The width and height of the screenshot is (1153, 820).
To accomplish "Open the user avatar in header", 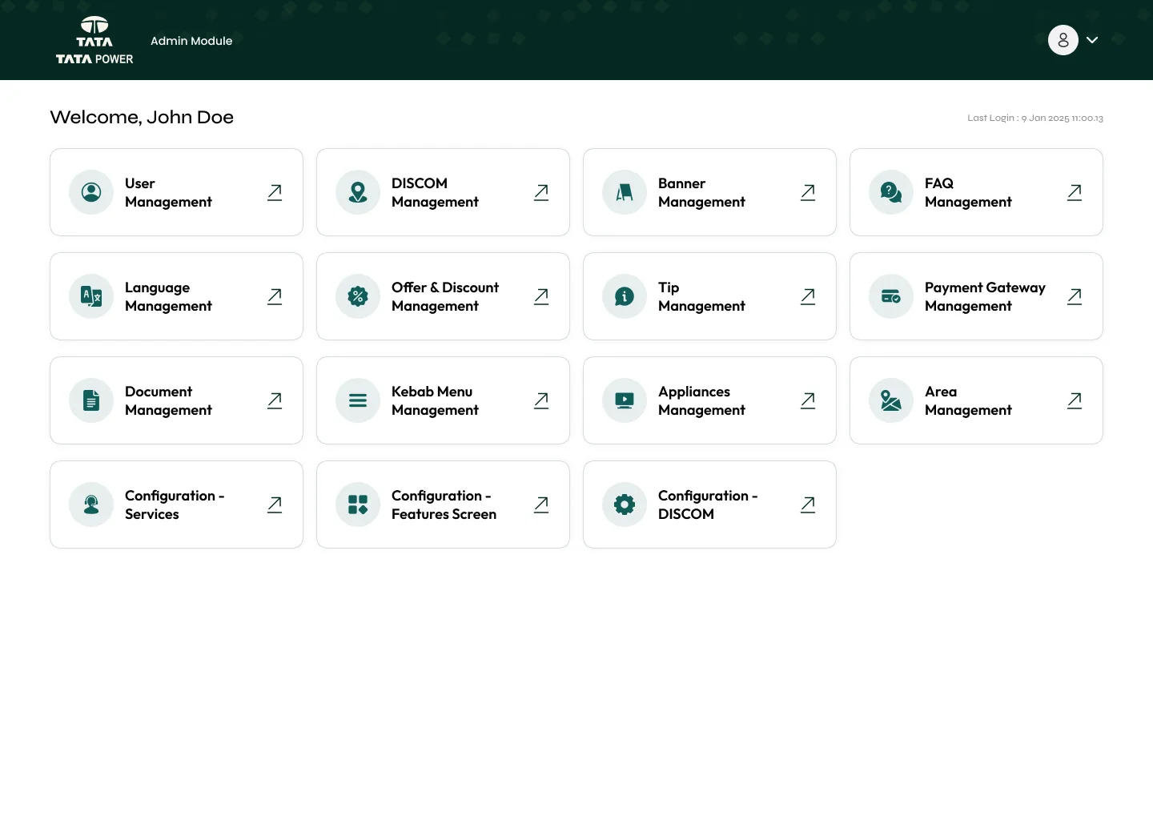I will pos(1063,40).
